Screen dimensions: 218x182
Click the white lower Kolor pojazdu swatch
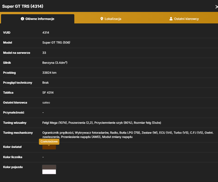pyautogui.click(x=49, y=172)
